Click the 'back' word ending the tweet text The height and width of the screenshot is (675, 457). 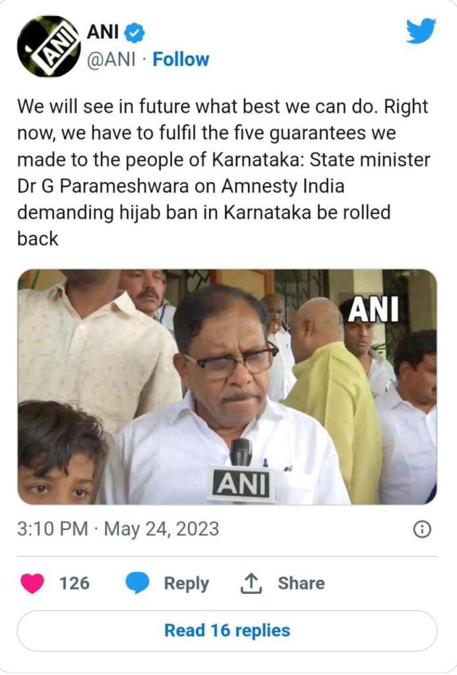[x=38, y=239]
